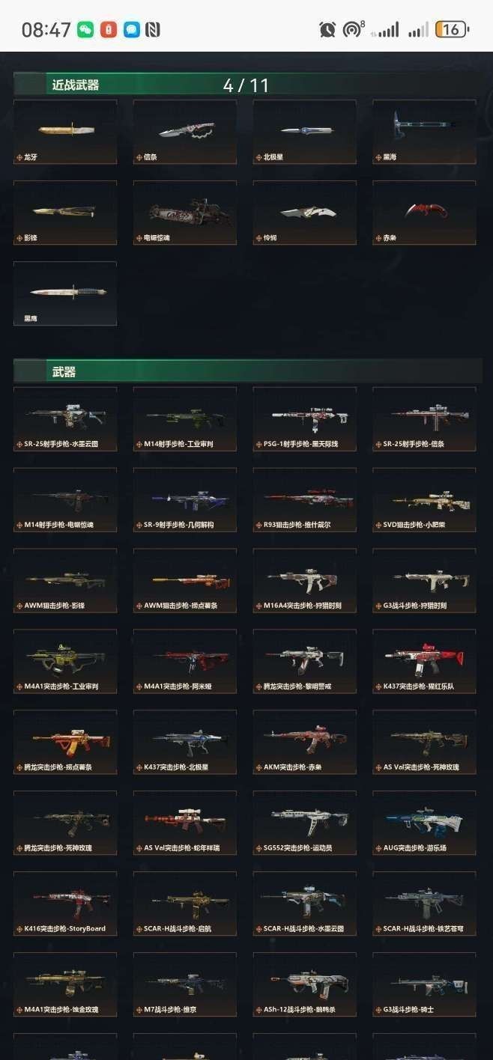Select the 黑海 axe melee weapon

click(x=424, y=132)
